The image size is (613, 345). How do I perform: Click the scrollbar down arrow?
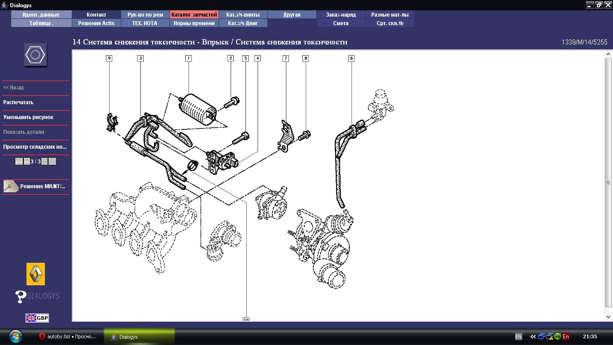coord(609,317)
